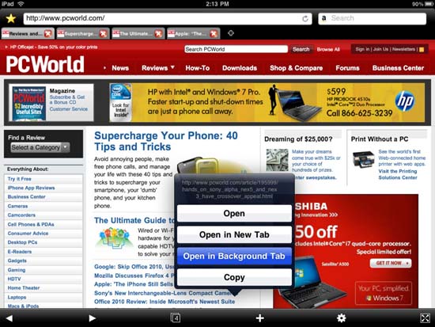Open Shop & Compare section
Image resolution: width=435 pixels, height=327 pixels.
tap(296, 68)
